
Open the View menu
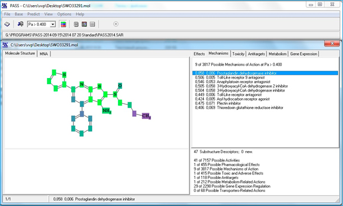click(x=48, y=14)
